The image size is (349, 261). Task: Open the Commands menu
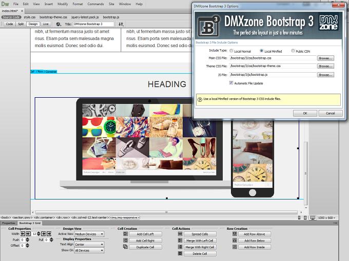tap(95, 4)
